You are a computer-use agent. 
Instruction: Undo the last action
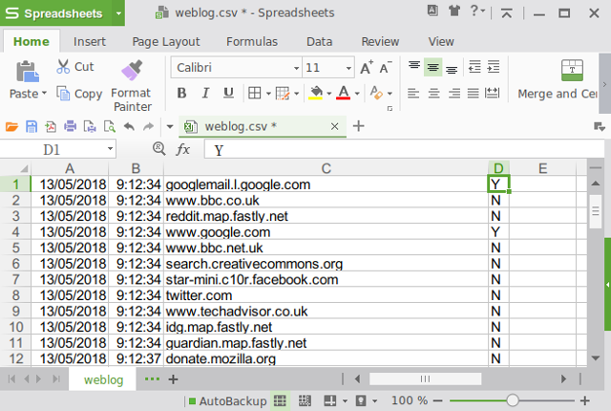pyautogui.click(x=129, y=126)
